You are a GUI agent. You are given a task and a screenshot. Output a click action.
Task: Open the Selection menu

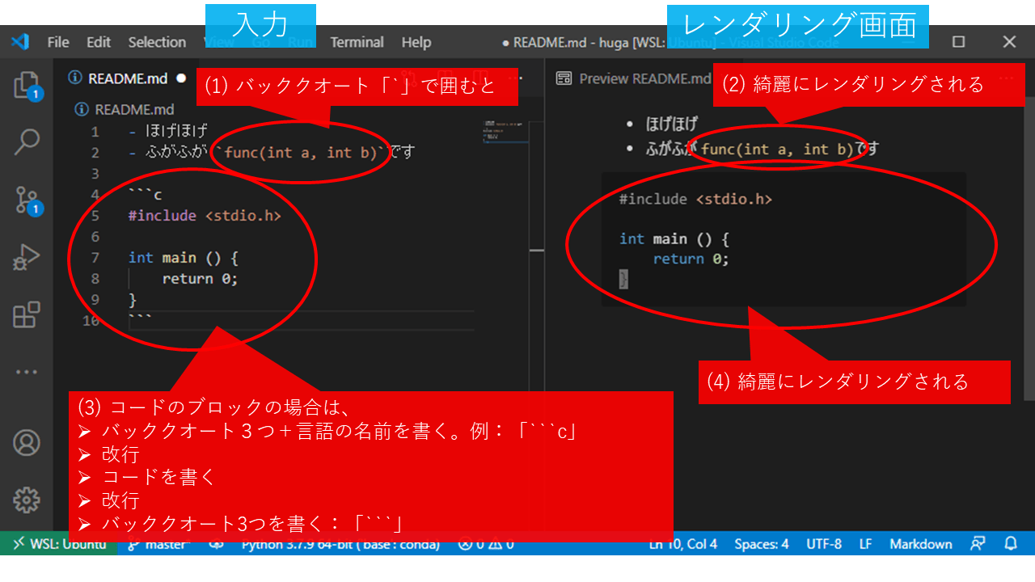coord(157,42)
